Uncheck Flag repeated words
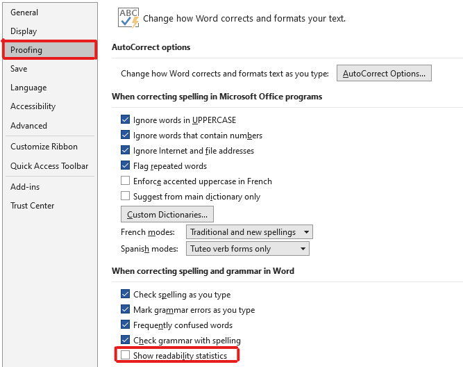Screen dimensions: 463x367 pos(125,165)
